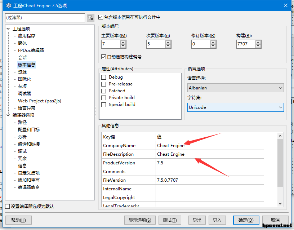The height and width of the screenshot is (230, 294).
Task: Open the language selection dropdown showing Albanian
Action: [236, 88]
